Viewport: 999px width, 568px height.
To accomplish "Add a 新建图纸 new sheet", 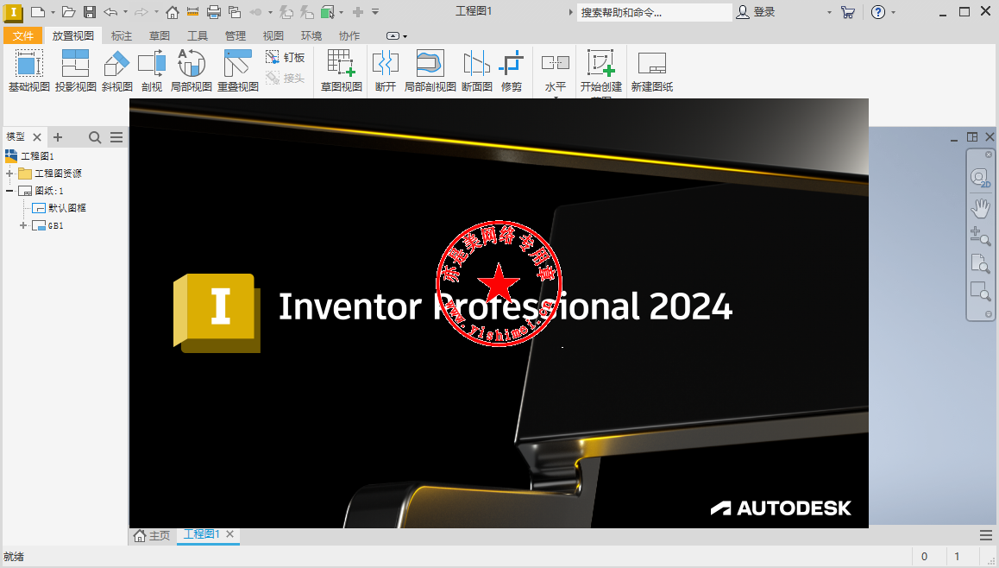I will tap(652, 71).
